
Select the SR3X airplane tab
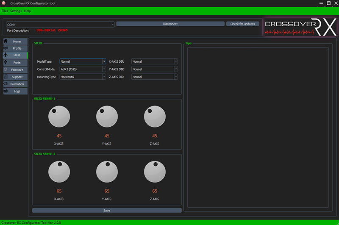[x=16, y=55]
